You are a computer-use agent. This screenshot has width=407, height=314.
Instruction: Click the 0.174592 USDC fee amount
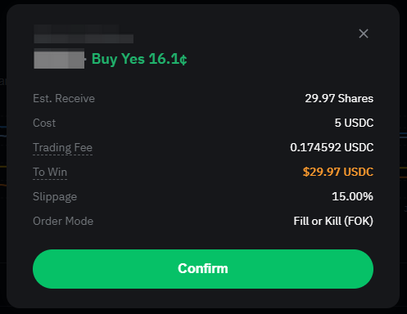coord(332,147)
